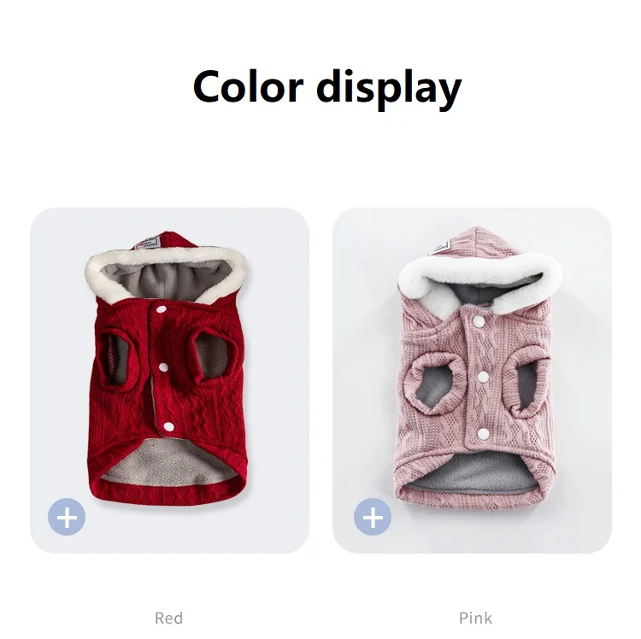Select the Pink color label
641x639 pixels.
click(475, 618)
